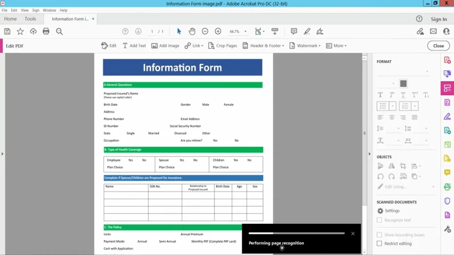Print the document using the printer icon
Screen dimensions: 454x255
pos(46,31)
